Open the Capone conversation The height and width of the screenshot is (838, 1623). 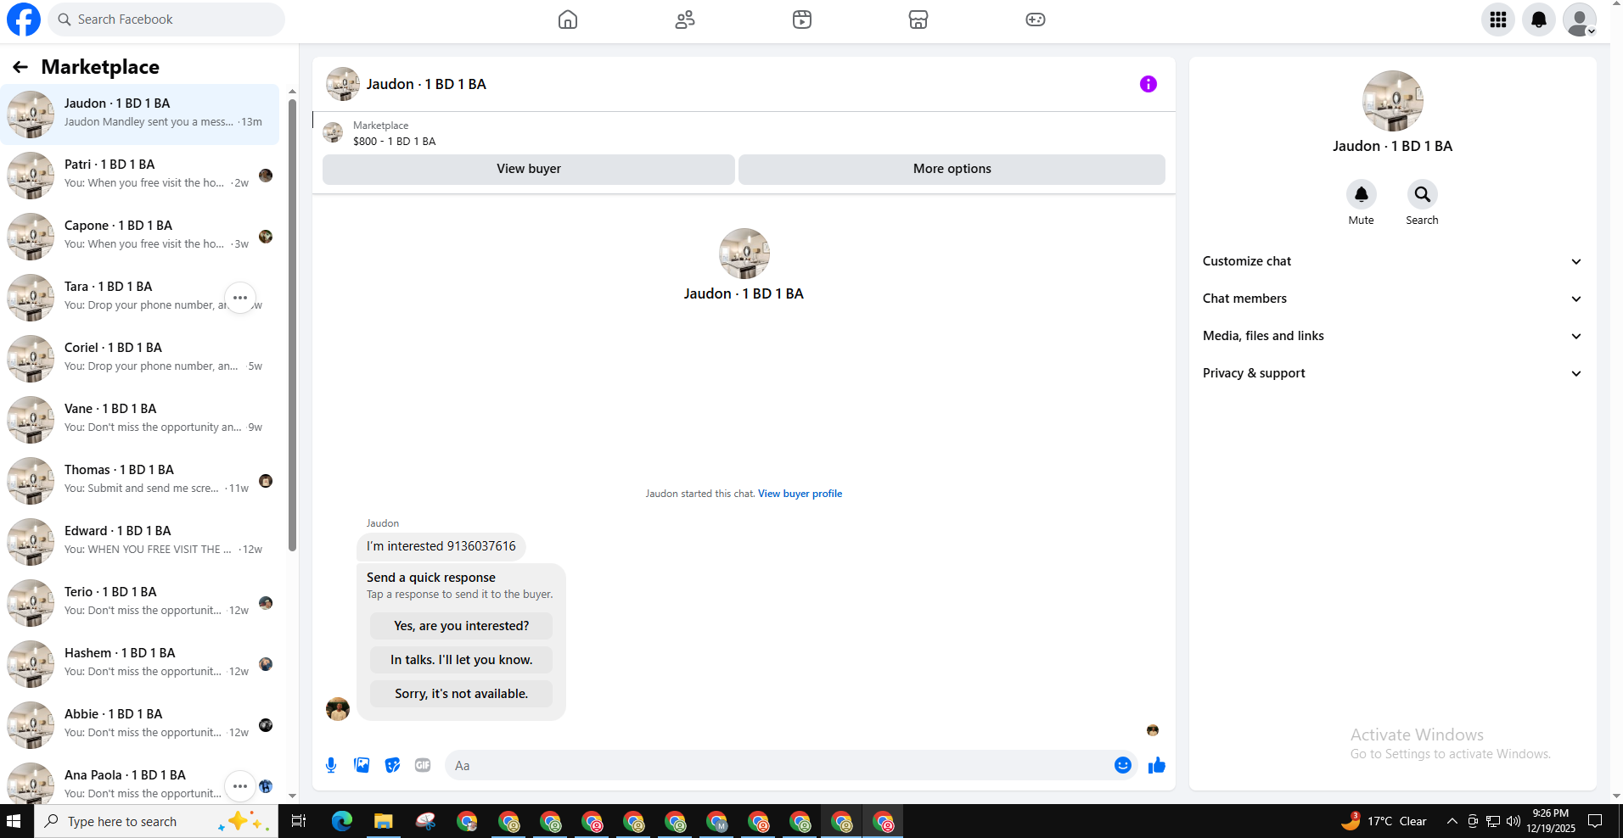(141, 237)
